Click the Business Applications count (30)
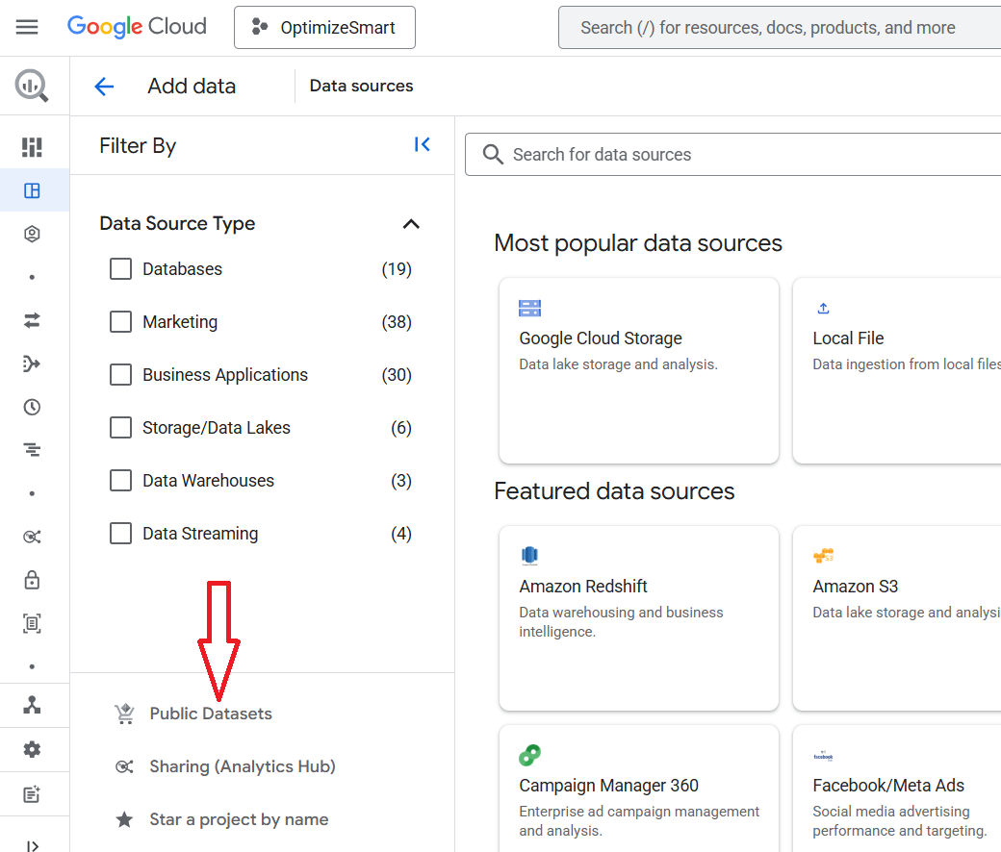This screenshot has width=1001, height=852. 397,375
